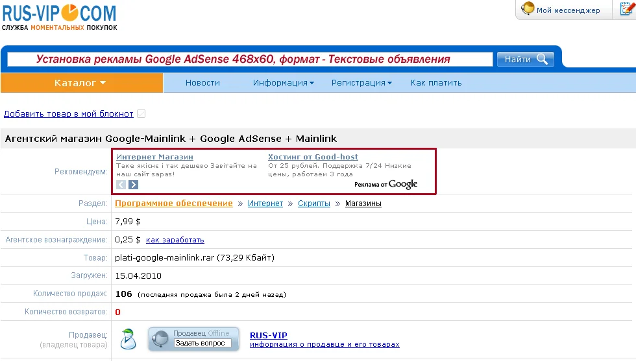Screen dimensions: 636x361
Task: Open the Интернет Магазин ad link
Action: (x=154, y=157)
